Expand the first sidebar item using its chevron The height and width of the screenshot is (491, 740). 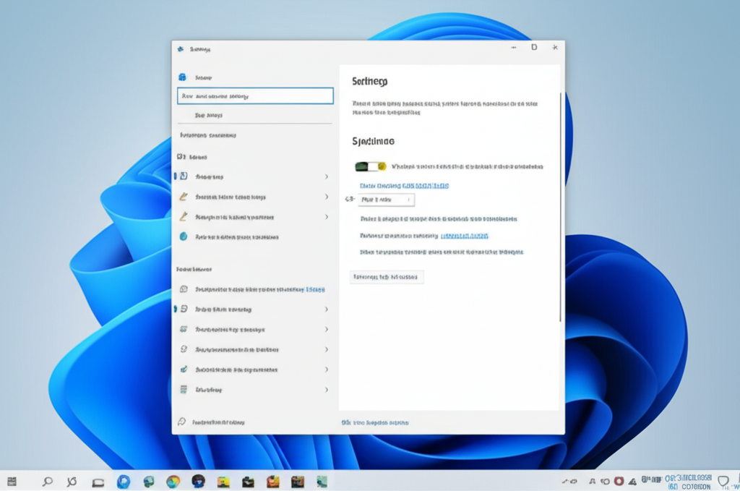pos(326,176)
